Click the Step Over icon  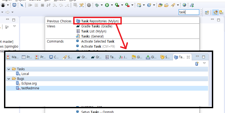61,5
